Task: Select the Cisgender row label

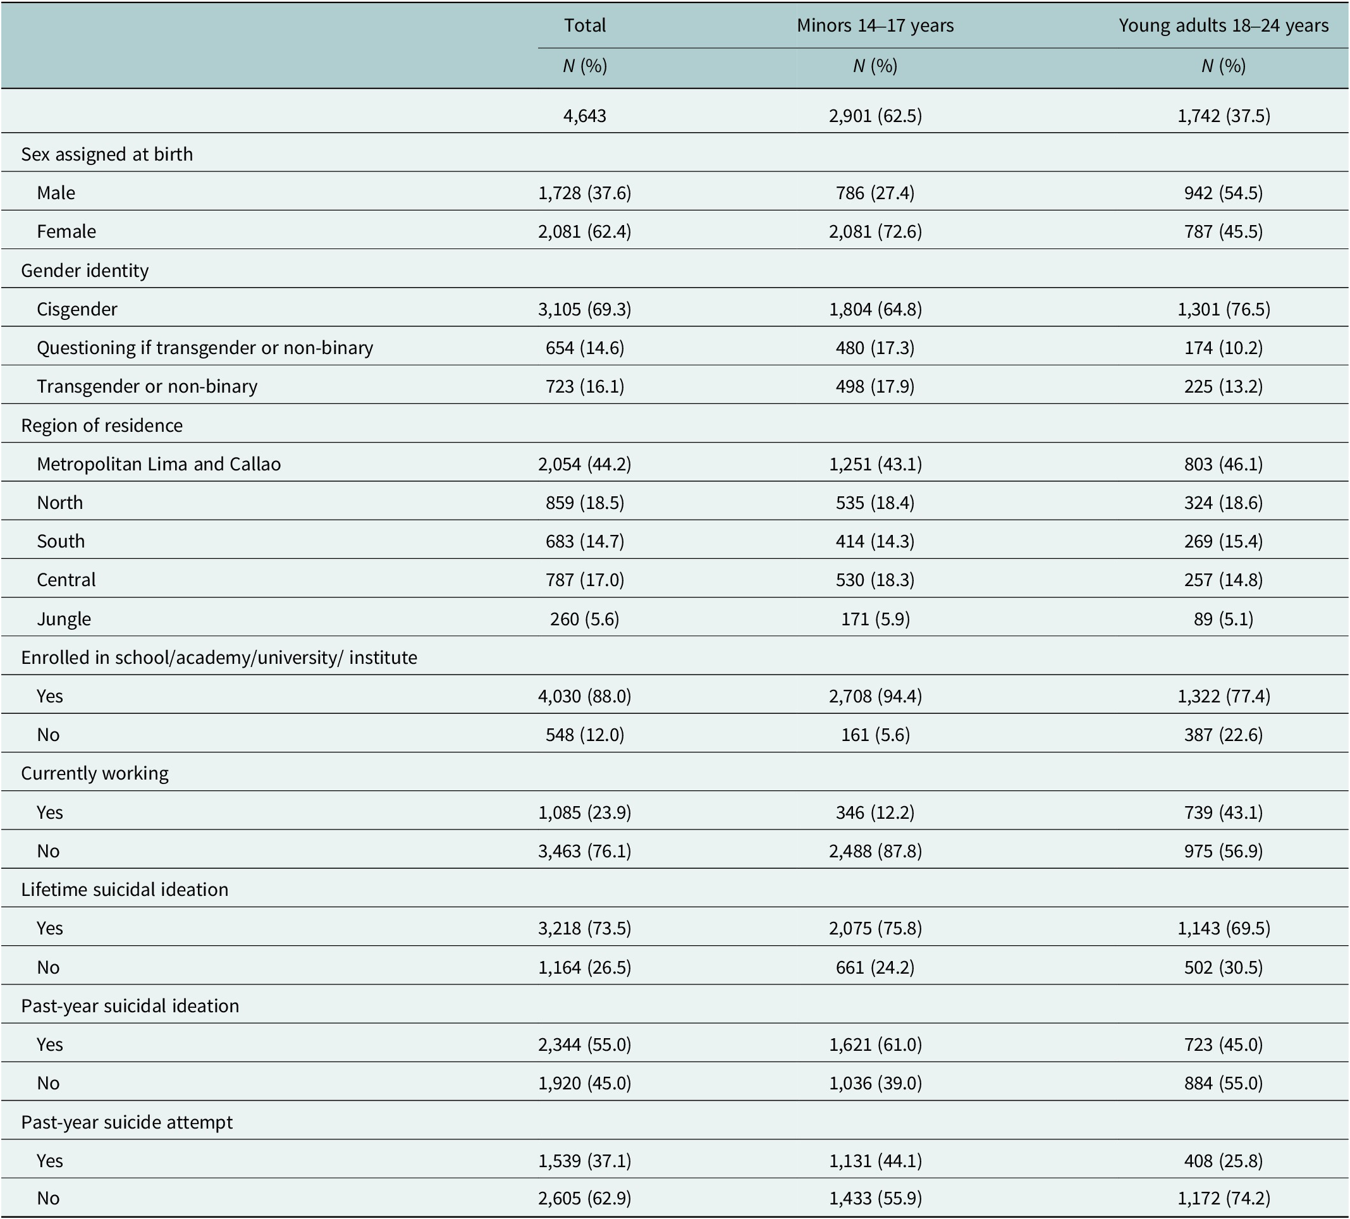Action: [77, 309]
